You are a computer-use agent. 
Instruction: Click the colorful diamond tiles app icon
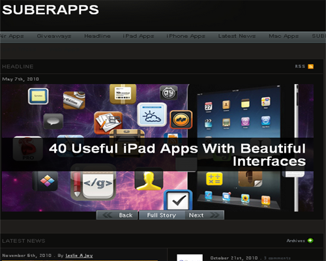45,181
